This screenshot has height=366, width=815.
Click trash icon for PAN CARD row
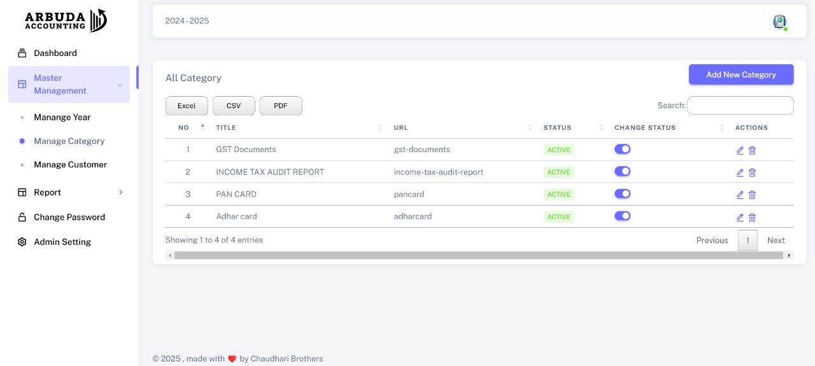(x=752, y=195)
